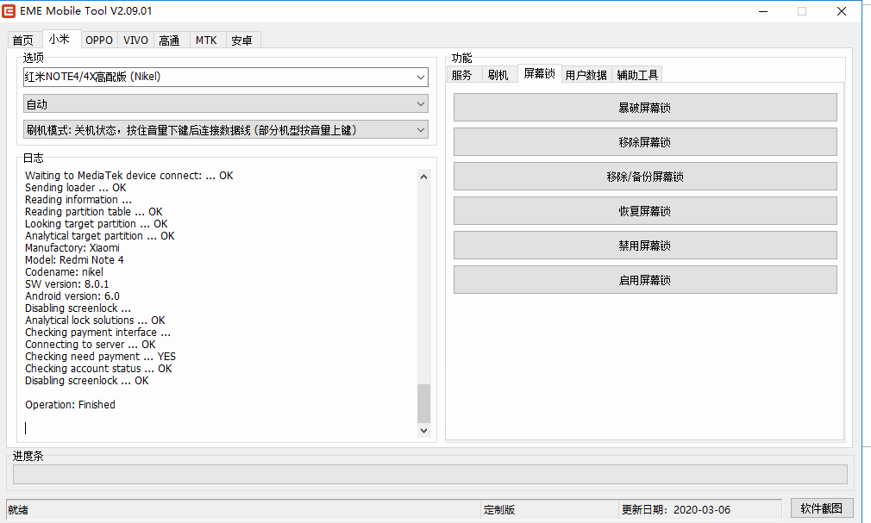The height and width of the screenshot is (523, 871).
Task: Click the 进度条 progress bar
Action: pyautogui.click(x=430, y=474)
